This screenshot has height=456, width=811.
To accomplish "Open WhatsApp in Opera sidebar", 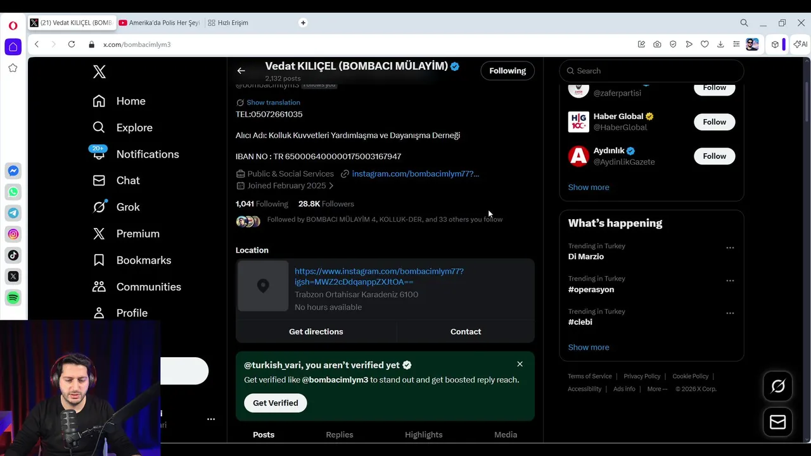I will pos(13,192).
